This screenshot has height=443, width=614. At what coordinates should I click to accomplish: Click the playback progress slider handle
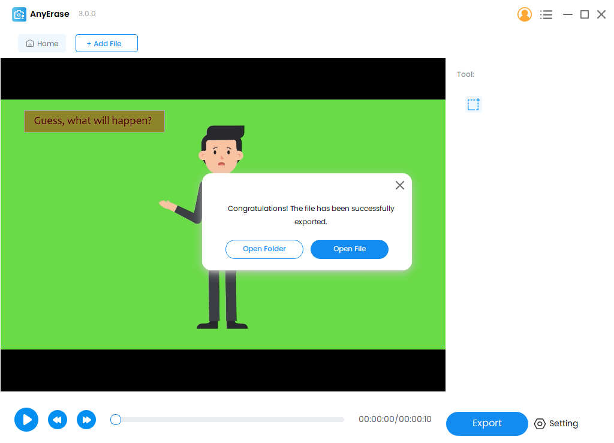116,420
